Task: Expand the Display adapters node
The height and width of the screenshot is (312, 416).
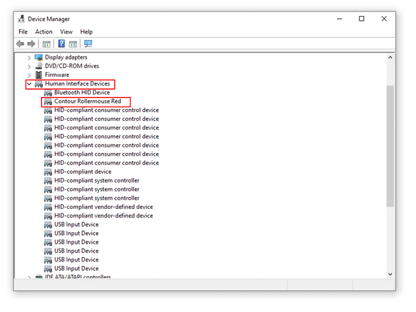Action: click(x=29, y=57)
